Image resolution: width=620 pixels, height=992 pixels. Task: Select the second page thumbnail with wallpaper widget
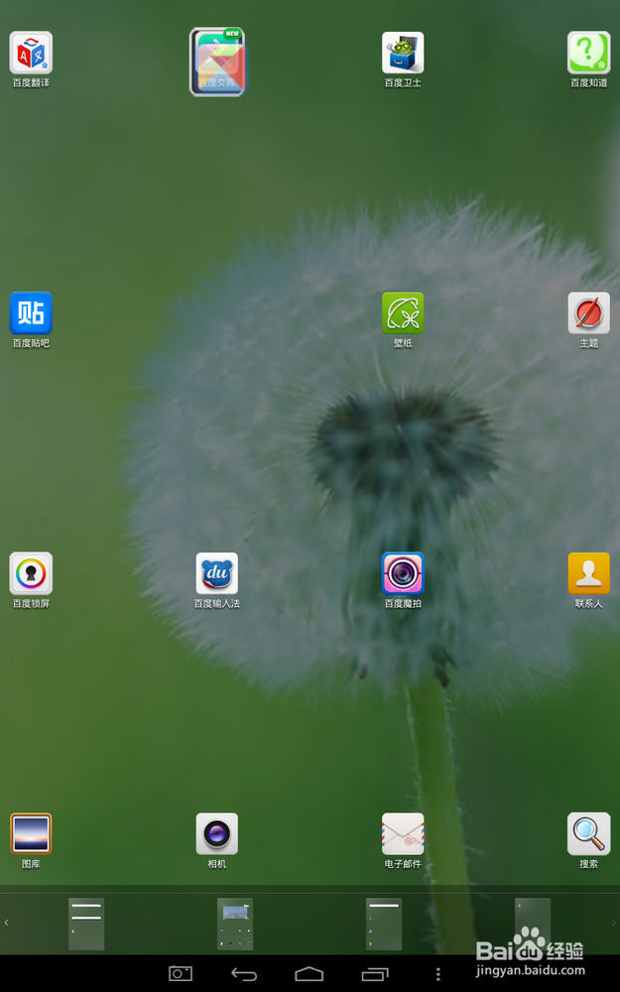235,924
